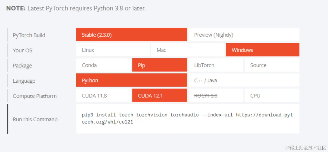Choose Source as the package
This screenshot has width=328, height=152.
point(272,65)
